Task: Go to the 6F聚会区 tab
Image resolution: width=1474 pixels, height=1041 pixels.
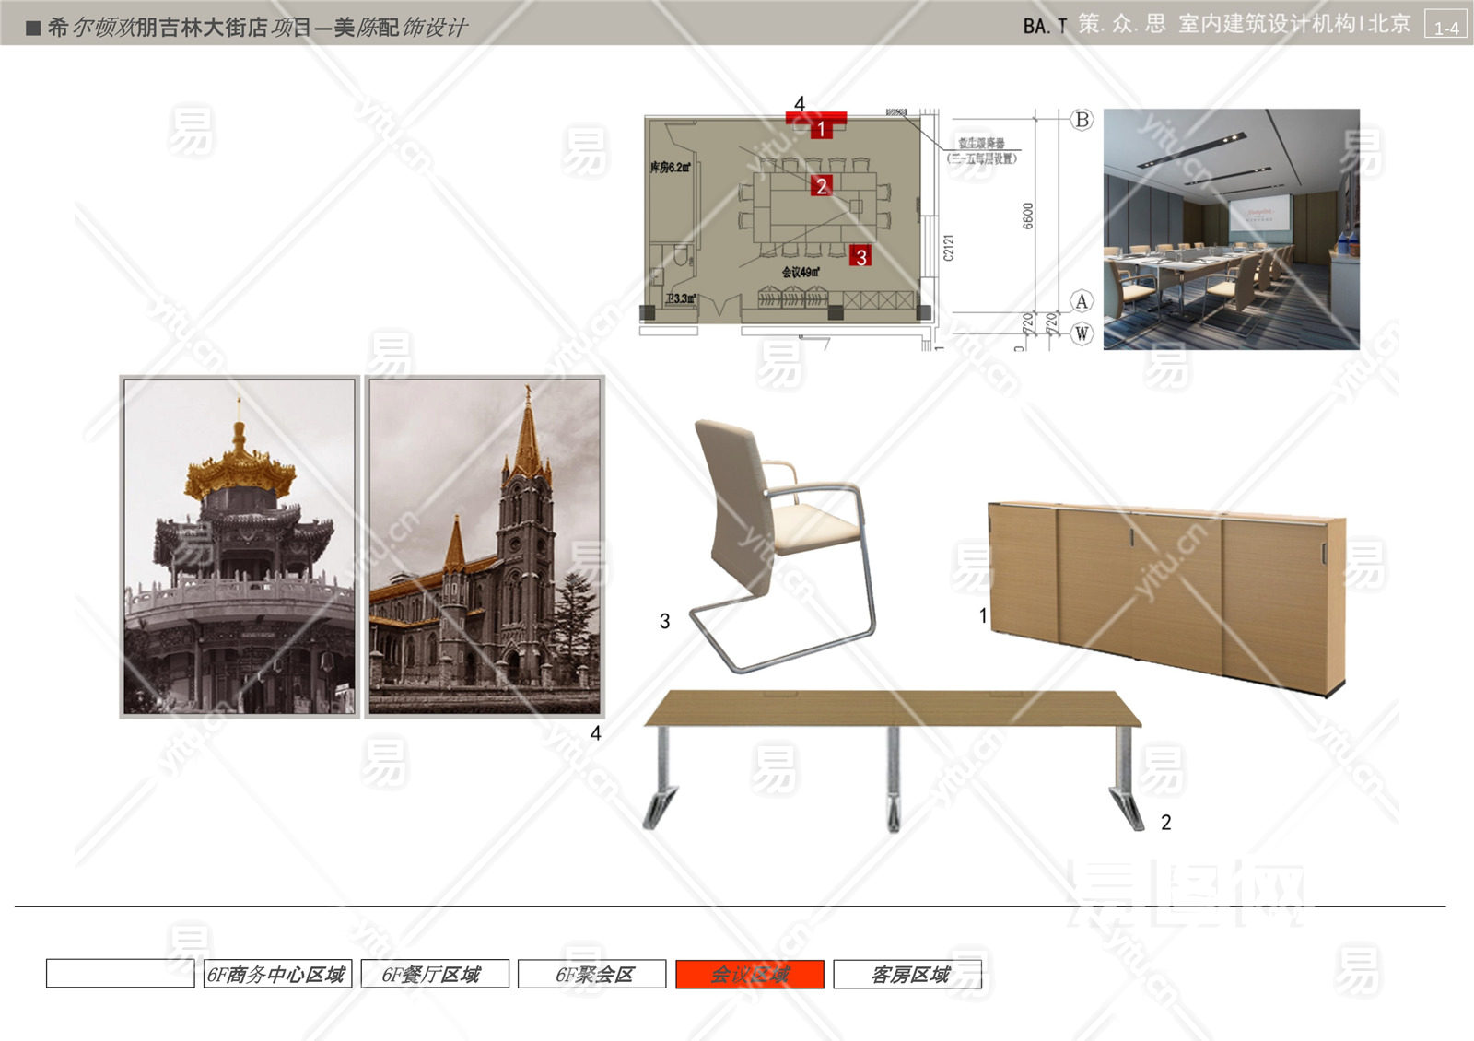Action: [592, 974]
